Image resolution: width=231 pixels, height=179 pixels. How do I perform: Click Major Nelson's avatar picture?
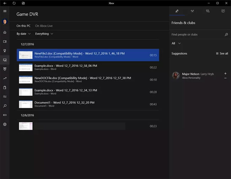(x=176, y=76)
